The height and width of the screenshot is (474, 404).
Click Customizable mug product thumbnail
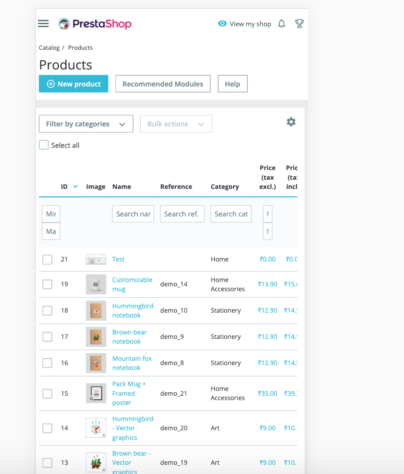pos(96,284)
